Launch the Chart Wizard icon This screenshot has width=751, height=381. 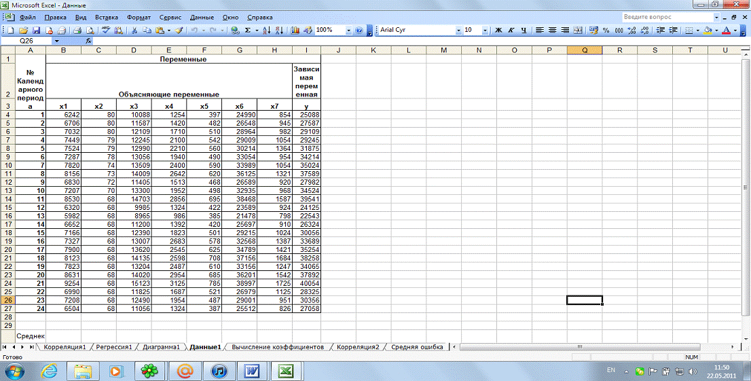[x=295, y=31]
